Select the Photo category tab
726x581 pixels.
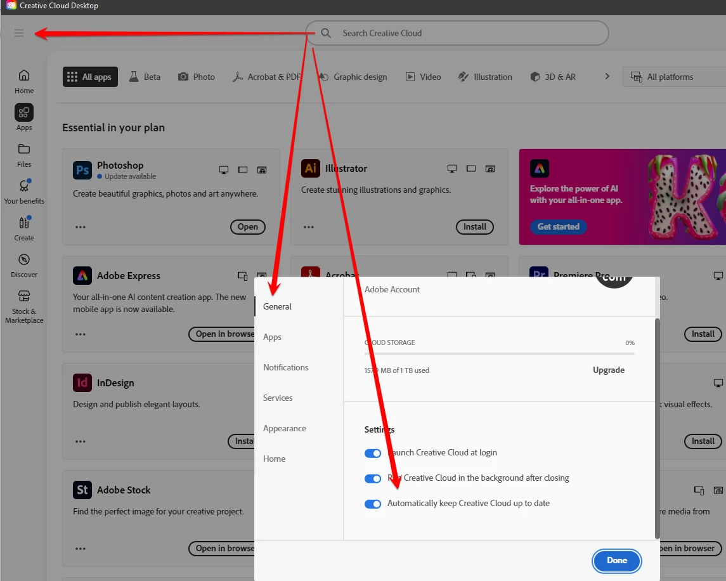click(197, 77)
